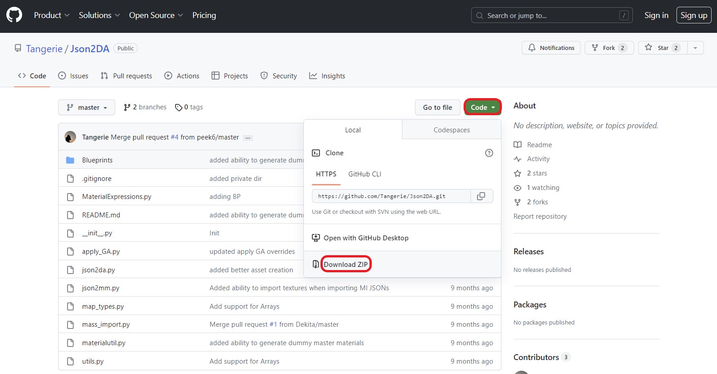Screen dimensions: 717x374
Task: Star the repository with Star button
Action: 663,48
